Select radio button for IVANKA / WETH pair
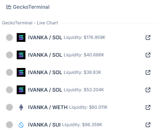This screenshot has height=132, width=162. point(9,107)
